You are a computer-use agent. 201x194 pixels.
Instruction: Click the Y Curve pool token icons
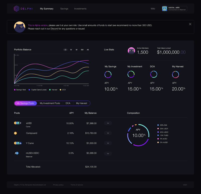18,143
